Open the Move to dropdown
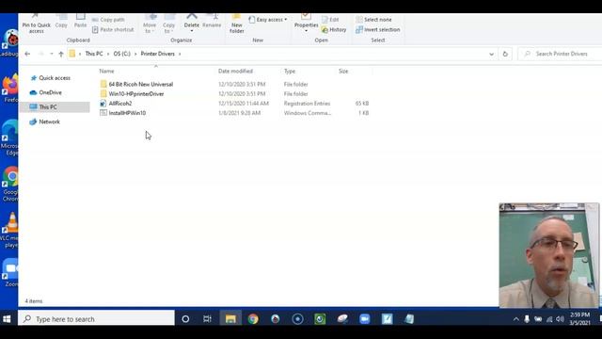602x339 pixels. (x=150, y=24)
